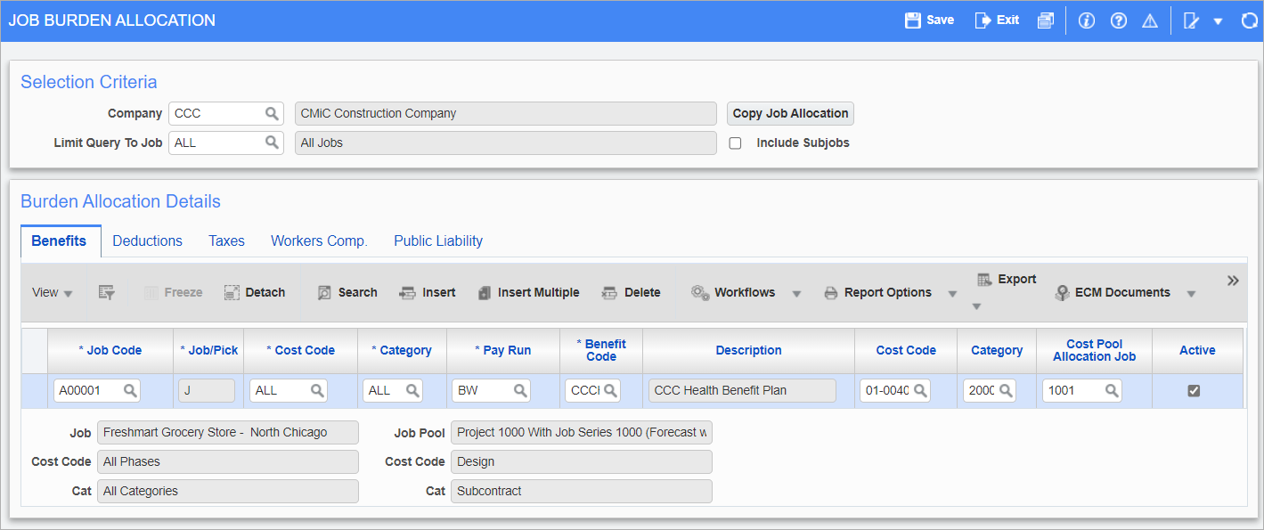Expand the Report Options dropdown arrow

coord(952,293)
